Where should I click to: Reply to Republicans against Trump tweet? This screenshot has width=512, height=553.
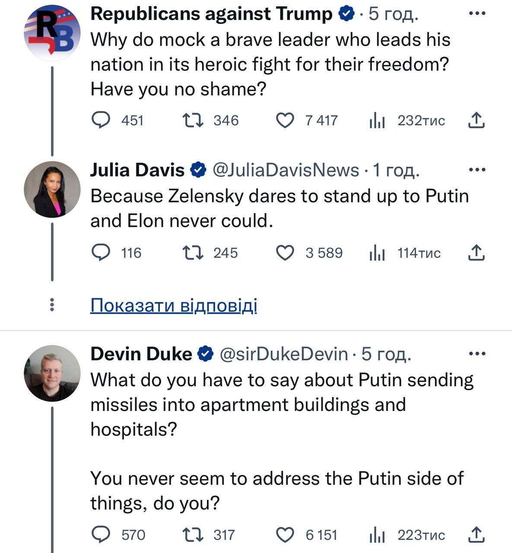101,120
